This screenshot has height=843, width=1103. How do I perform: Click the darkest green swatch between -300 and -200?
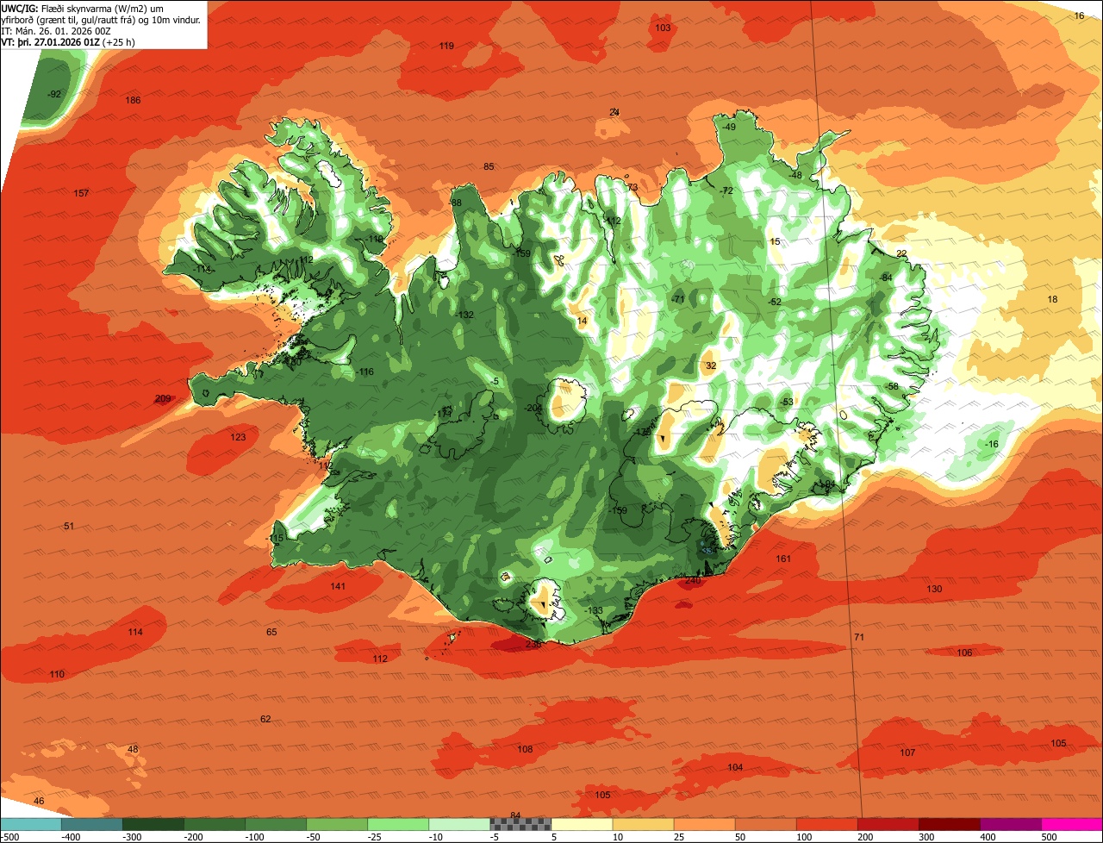(x=153, y=824)
